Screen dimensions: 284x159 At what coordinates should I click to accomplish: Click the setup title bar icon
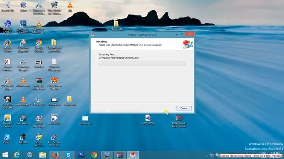(x=93, y=34)
